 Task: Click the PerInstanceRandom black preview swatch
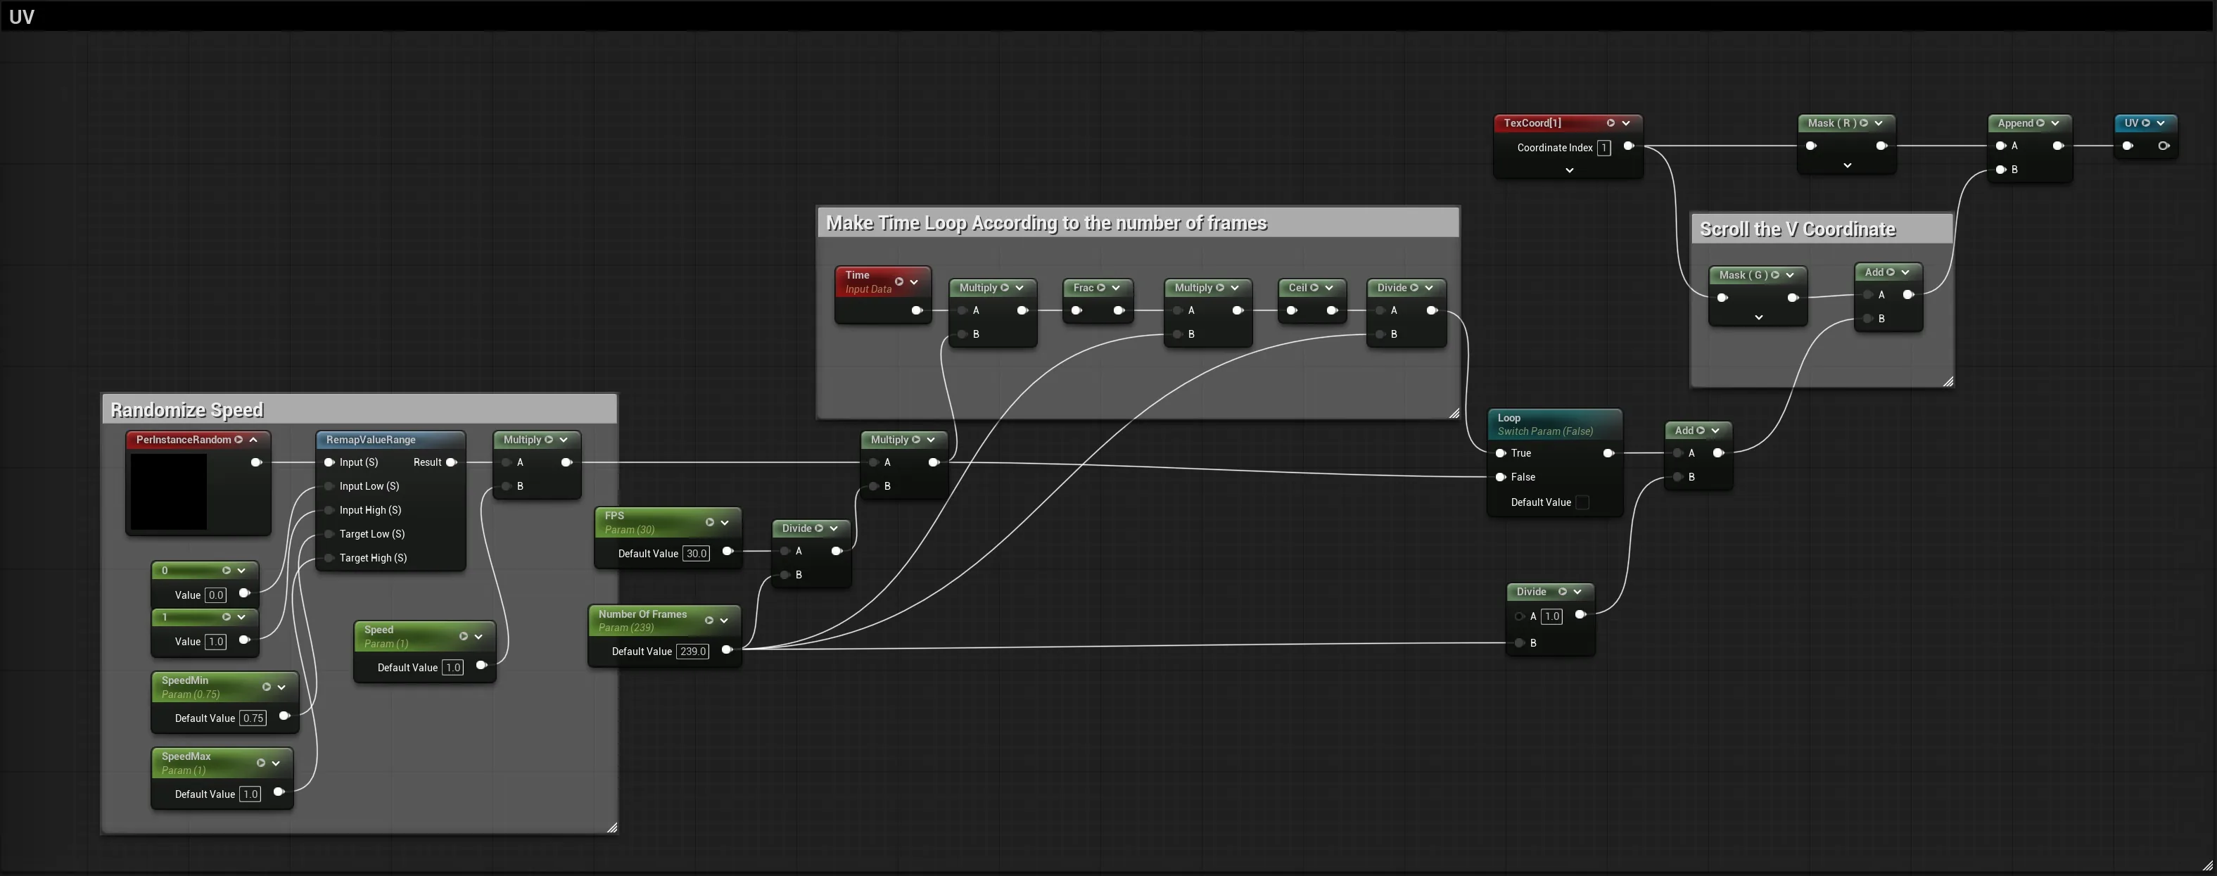169,491
